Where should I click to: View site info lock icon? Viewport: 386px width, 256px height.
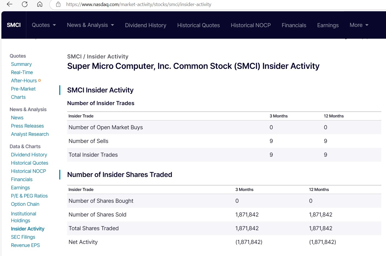pyautogui.click(x=58, y=4)
